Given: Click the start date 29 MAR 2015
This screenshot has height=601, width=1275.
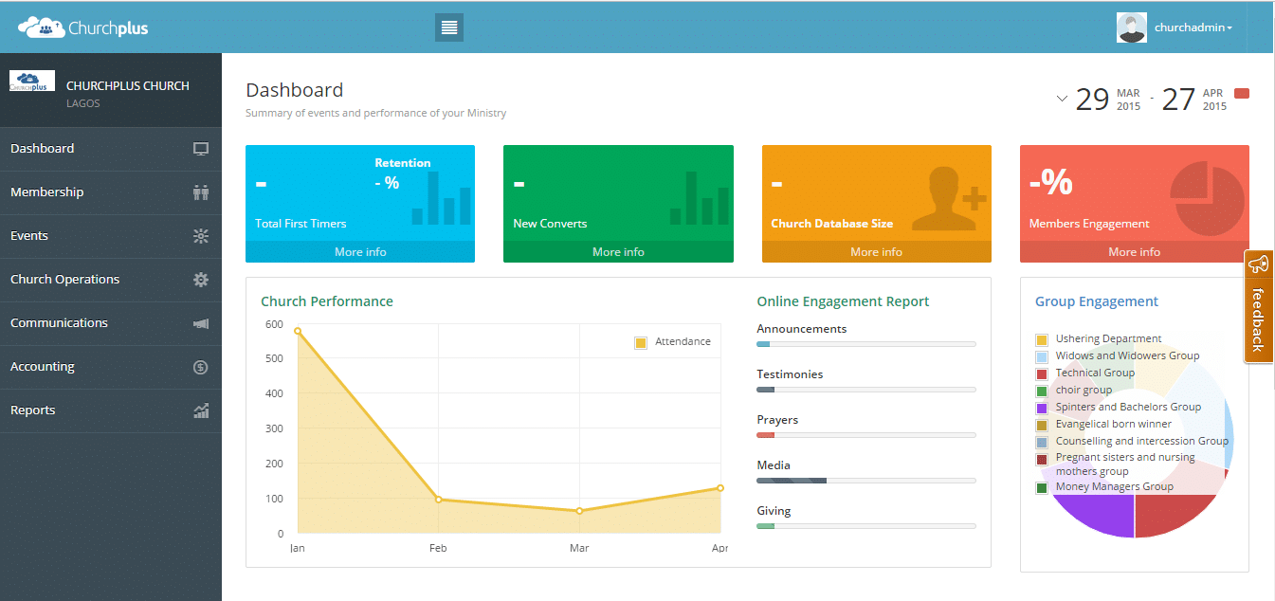Looking at the screenshot, I should (x=1108, y=99).
